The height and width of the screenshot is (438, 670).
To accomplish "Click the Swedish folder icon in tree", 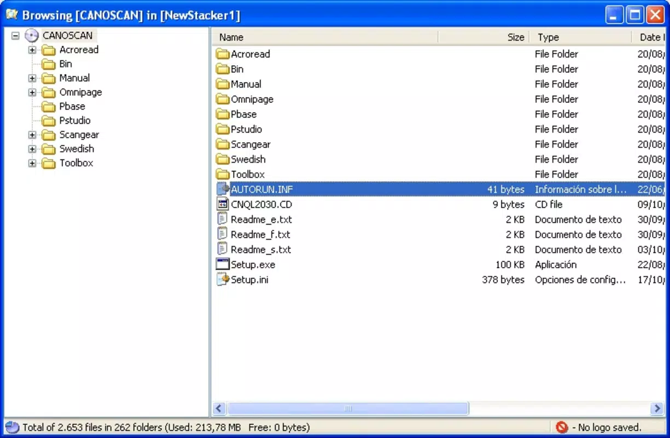I will point(49,149).
